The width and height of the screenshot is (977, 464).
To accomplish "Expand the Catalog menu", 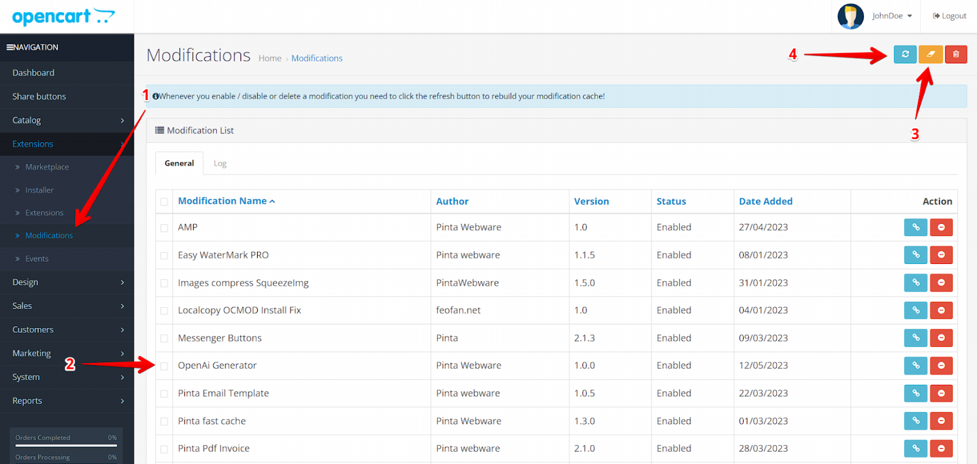I will tap(67, 120).
